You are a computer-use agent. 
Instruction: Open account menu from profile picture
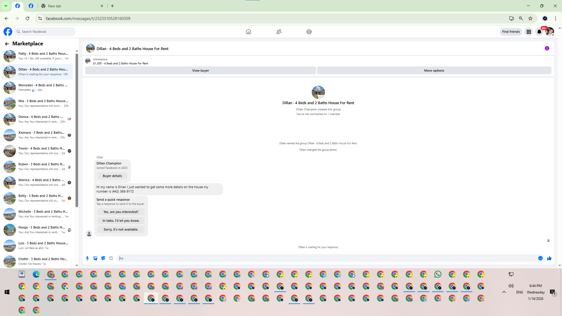click(x=549, y=32)
